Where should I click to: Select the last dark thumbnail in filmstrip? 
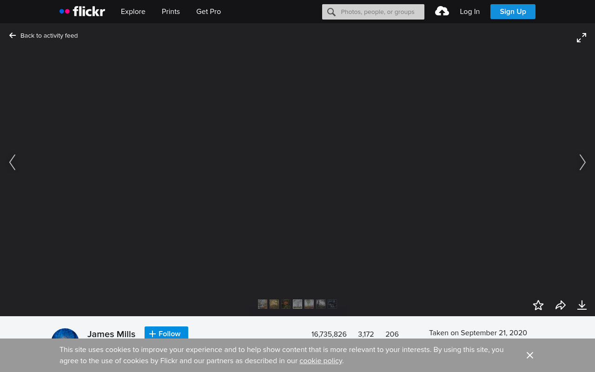click(332, 304)
